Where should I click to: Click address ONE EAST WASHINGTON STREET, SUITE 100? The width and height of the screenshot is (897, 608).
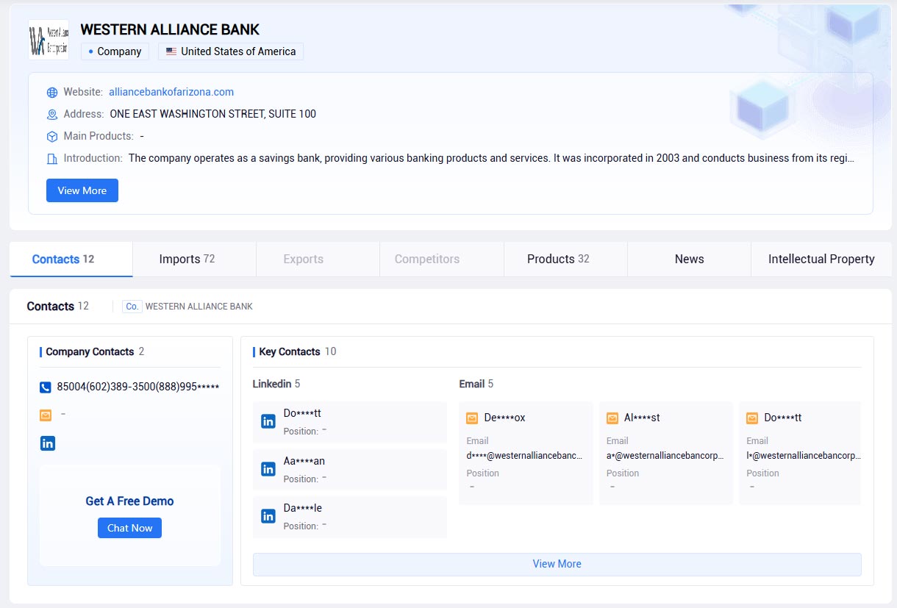[x=213, y=114]
